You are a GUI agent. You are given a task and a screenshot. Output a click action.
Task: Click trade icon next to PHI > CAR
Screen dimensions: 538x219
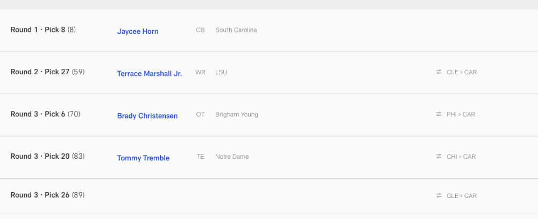click(x=438, y=114)
